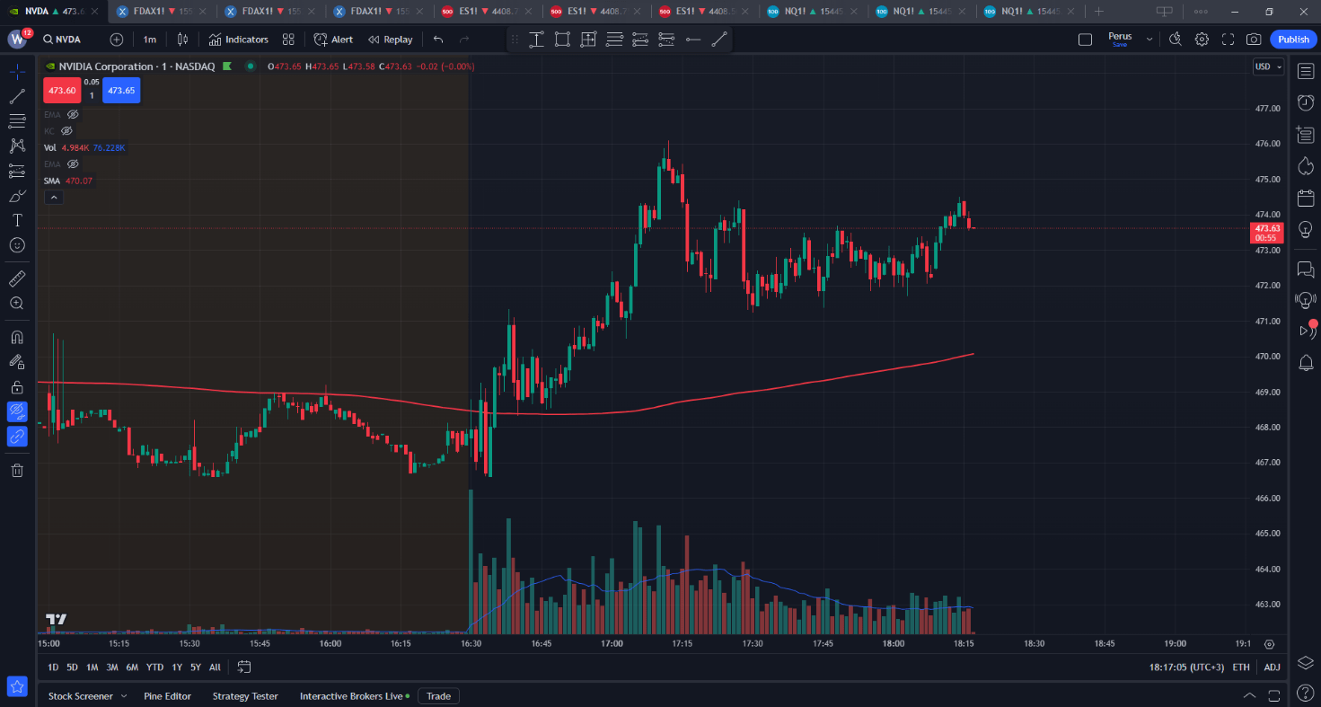Enable Magnet mode in left toolbar
The height and width of the screenshot is (707, 1321).
(x=17, y=338)
